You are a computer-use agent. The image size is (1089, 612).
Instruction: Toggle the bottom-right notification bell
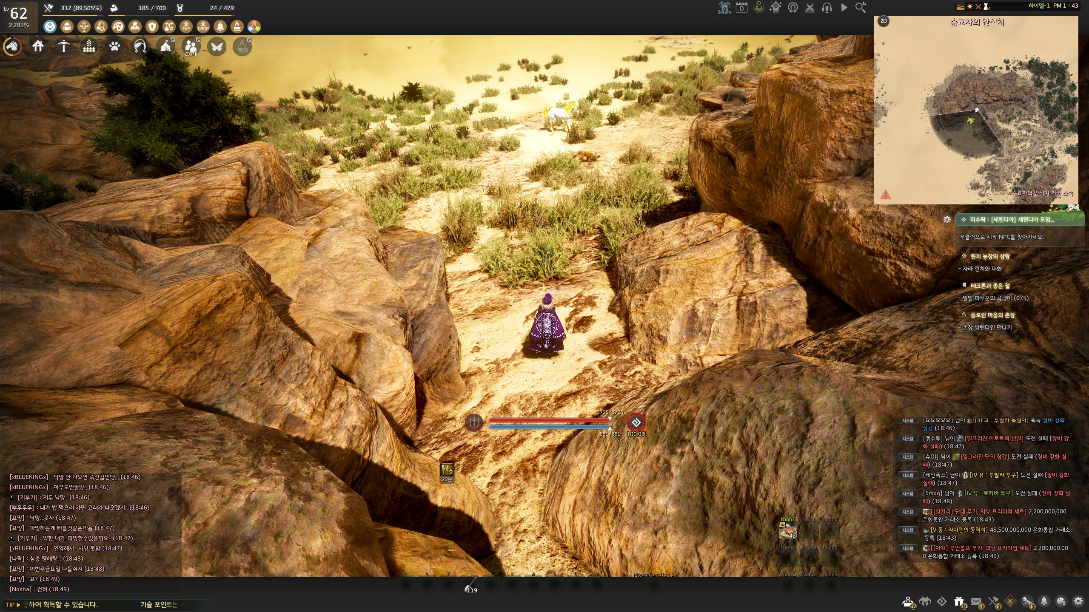point(1044,601)
